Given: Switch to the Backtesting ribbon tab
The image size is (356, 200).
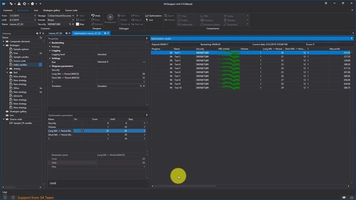Looking at the screenshot, I should [23, 10].
